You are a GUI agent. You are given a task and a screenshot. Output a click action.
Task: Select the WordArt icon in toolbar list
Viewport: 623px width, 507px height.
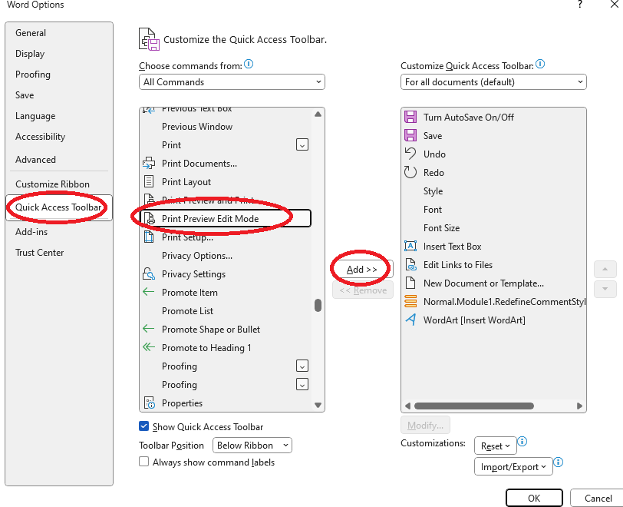(x=410, y=320)
